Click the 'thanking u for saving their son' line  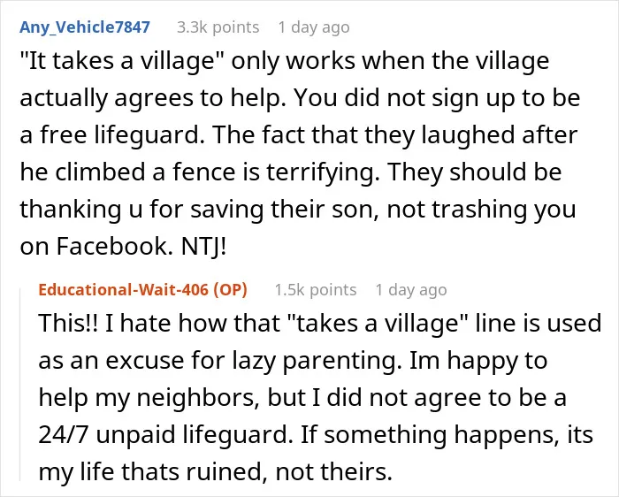tap(298, 210)
